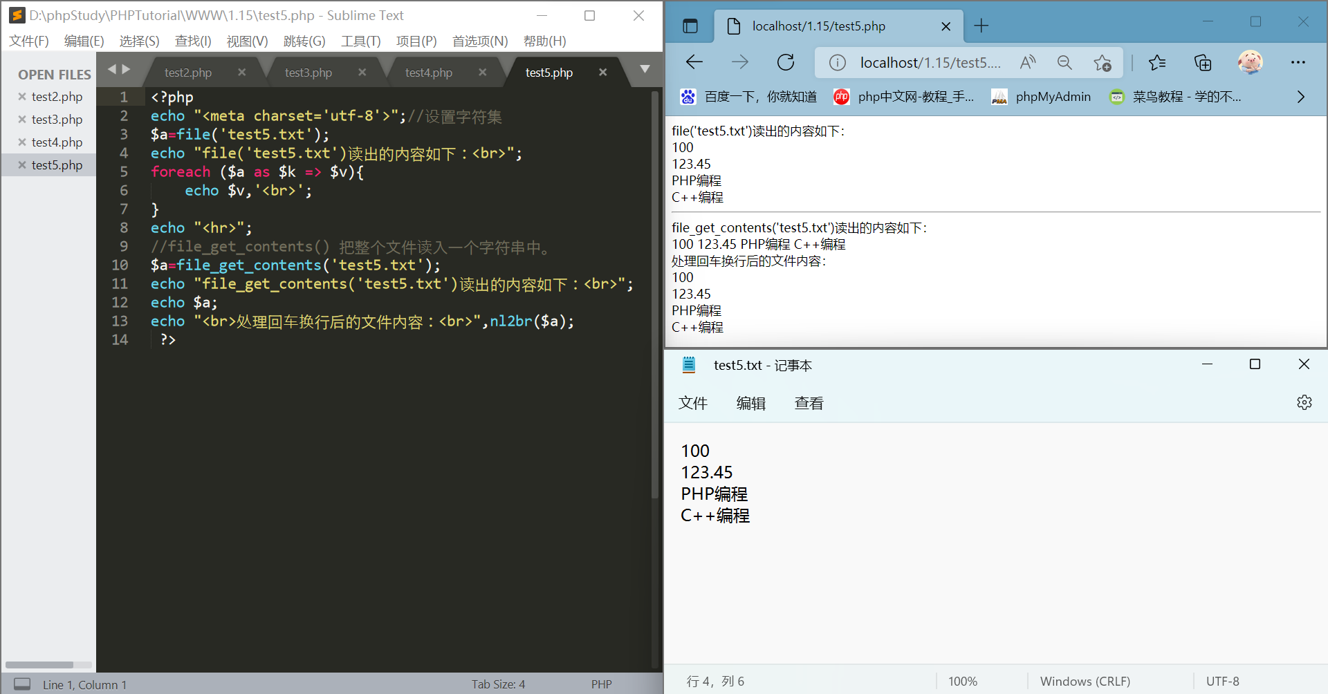1328x694 pixels.
Task: Open Sublime 选择(S) menu
Action: click(140, 41)
